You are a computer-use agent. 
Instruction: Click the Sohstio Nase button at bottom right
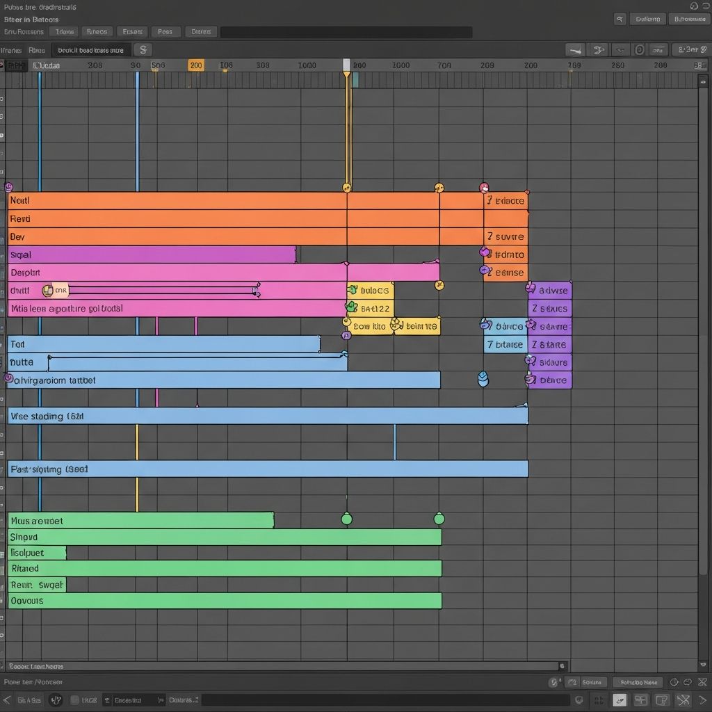[638, 682]
